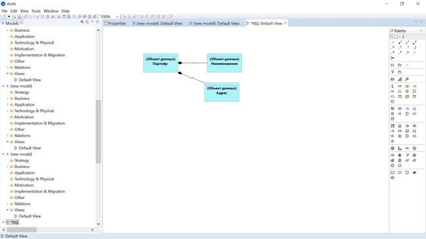Screen dimensions: 426x239
Task: Select the Assignment relation tool
Action: point(415,42)
